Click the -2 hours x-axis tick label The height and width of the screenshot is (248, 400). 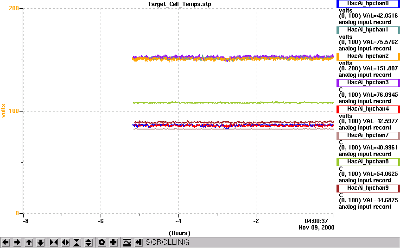pos(256,221)
